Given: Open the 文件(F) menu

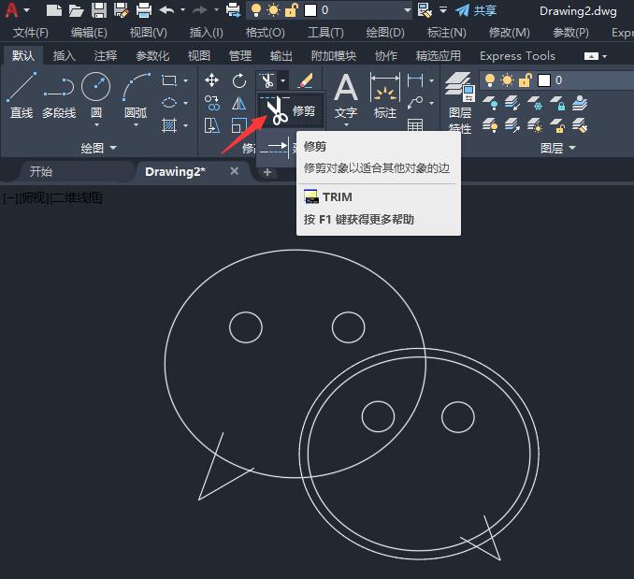Looking at the screenshot, I should [31, 33].
